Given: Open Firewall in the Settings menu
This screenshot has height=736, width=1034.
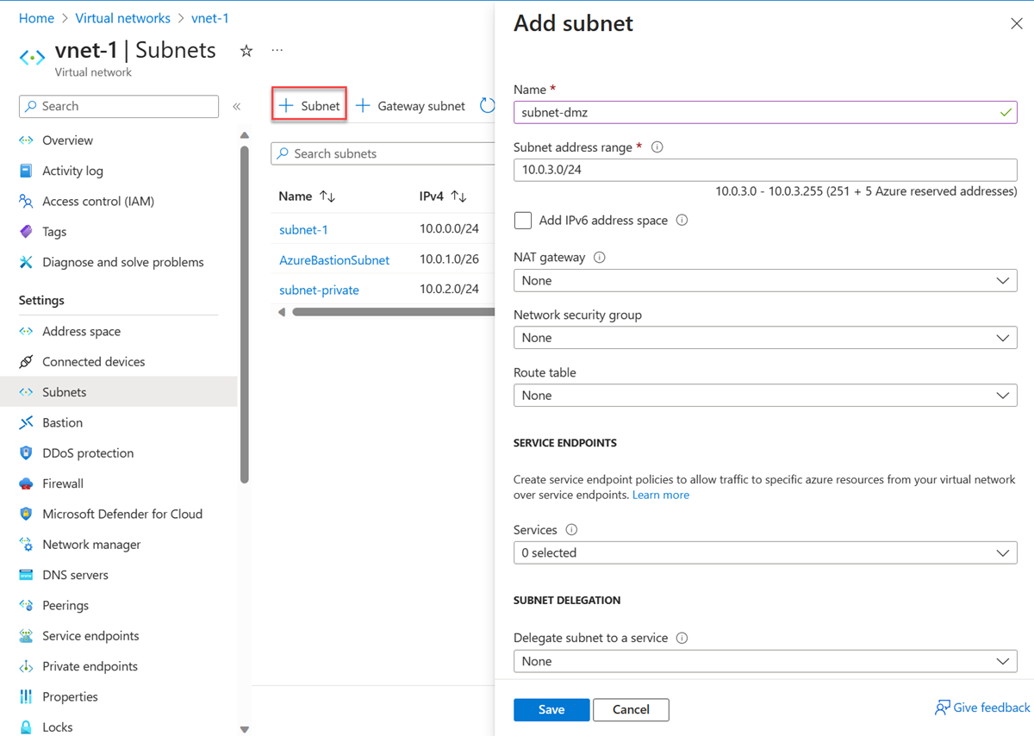Looking at the screenshot, I should tap(63, 483).
